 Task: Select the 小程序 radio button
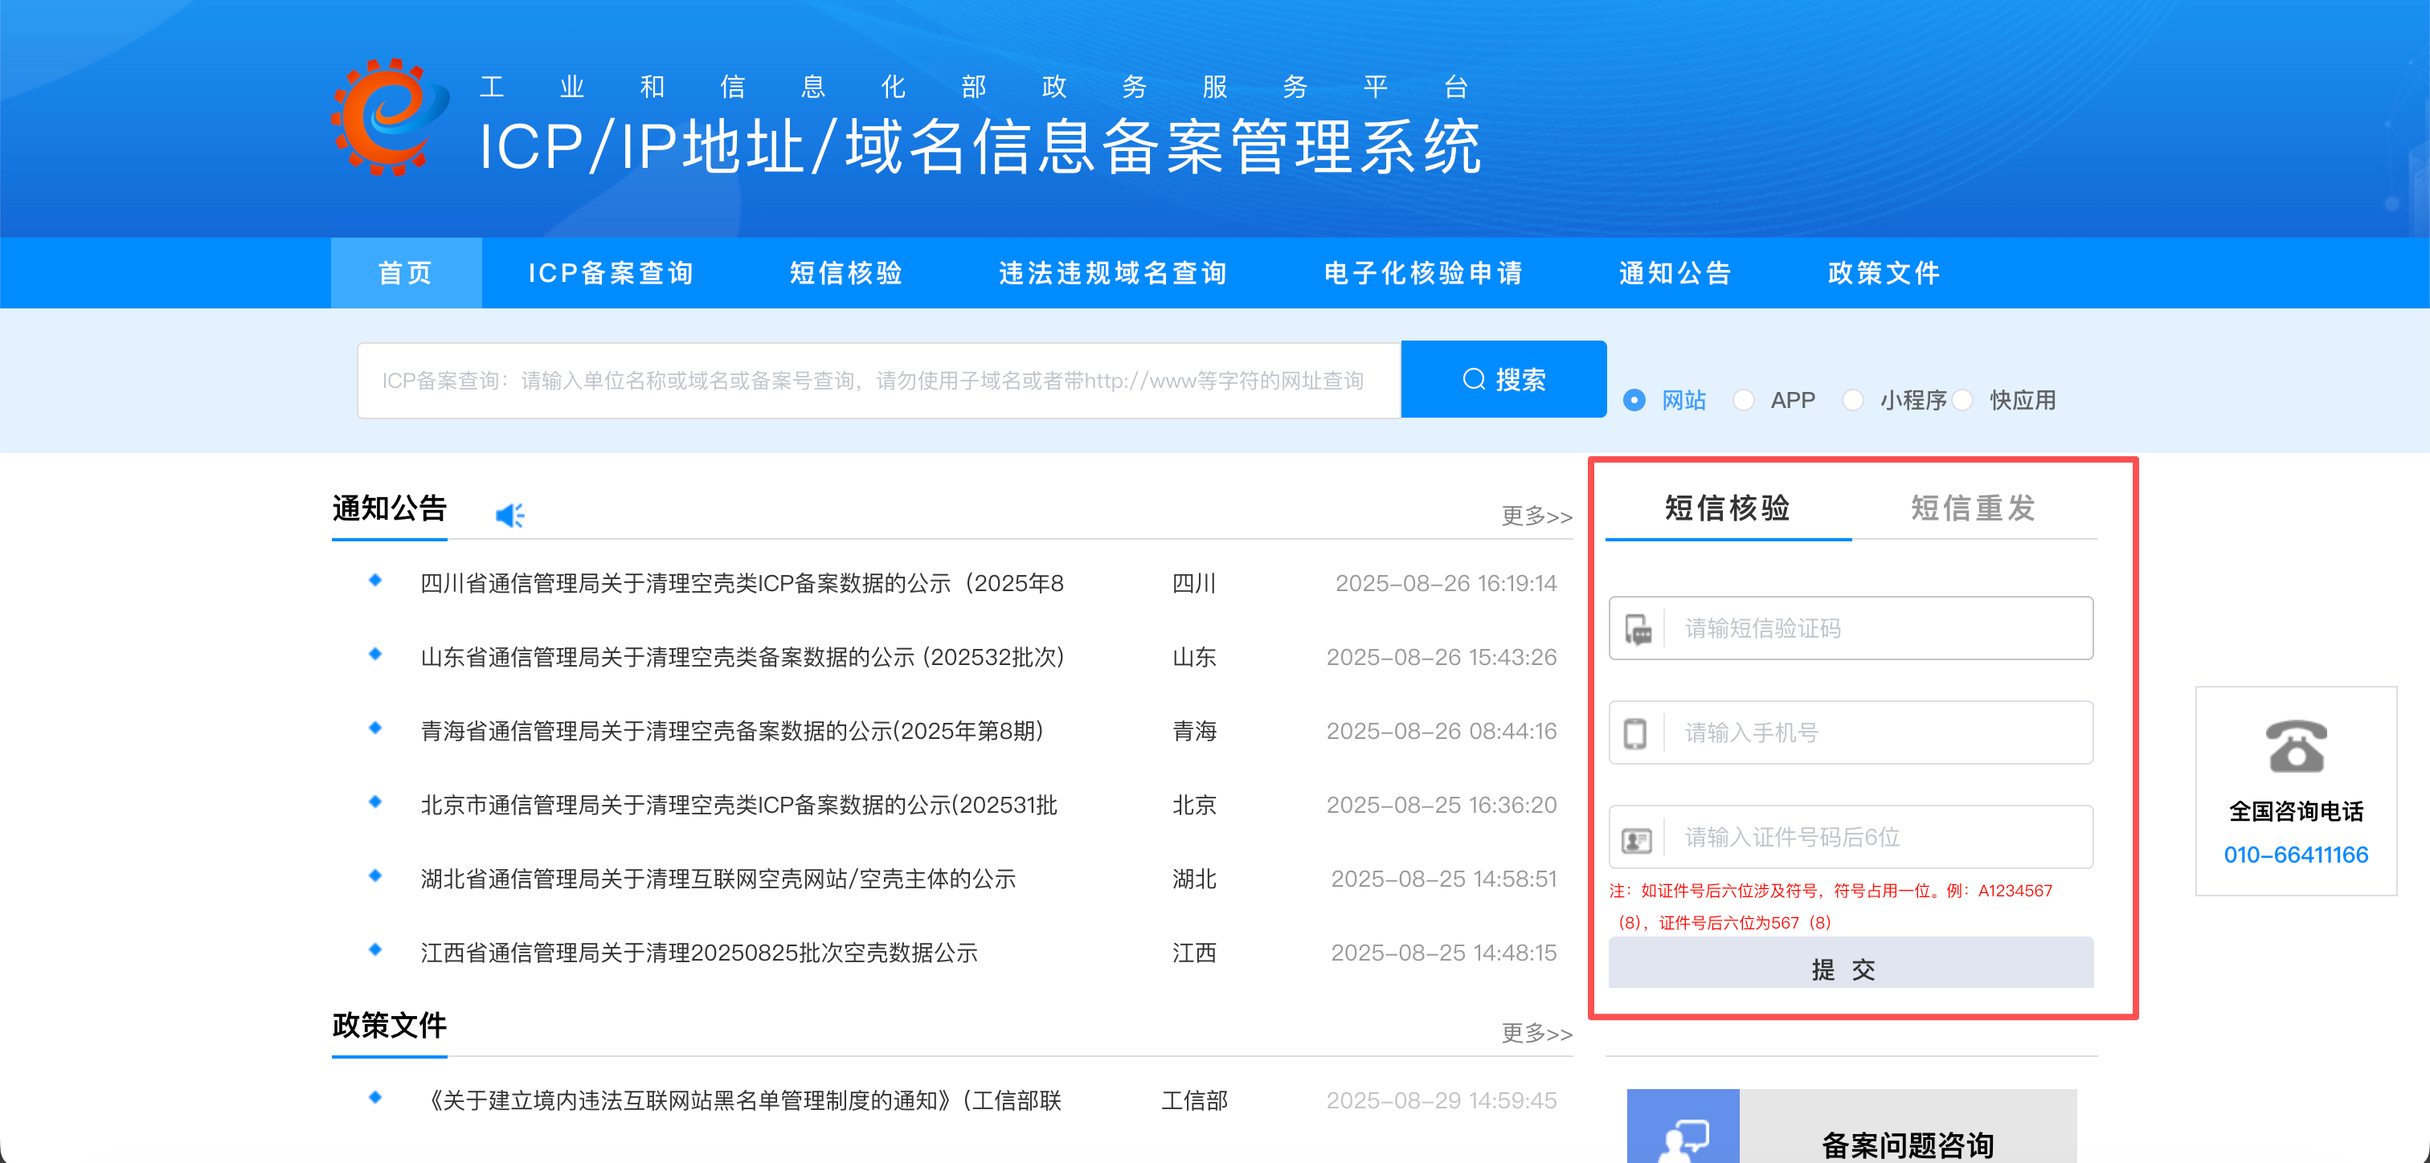pos(1853,400)
